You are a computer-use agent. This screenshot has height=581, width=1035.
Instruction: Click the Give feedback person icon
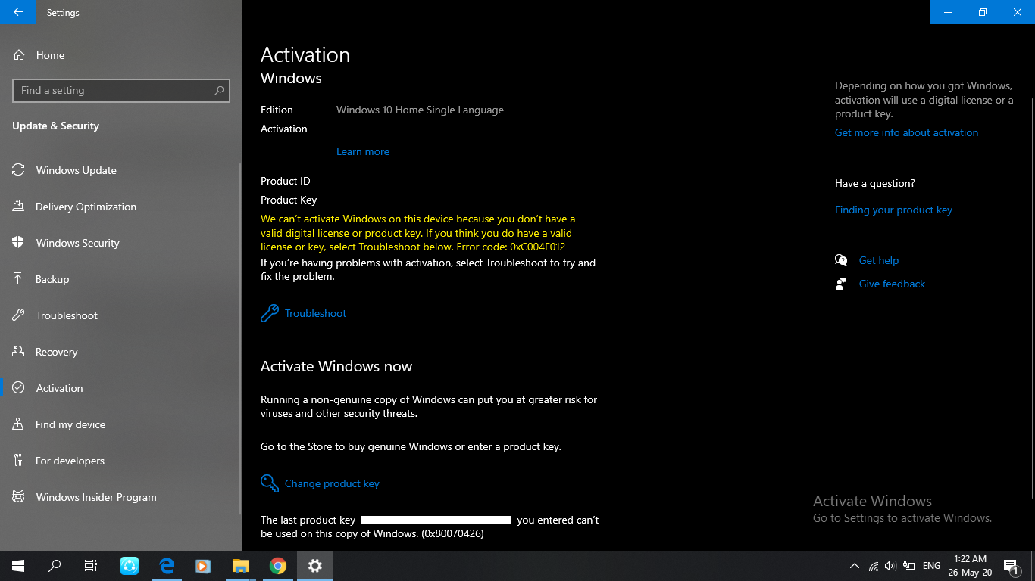point(841,284)
